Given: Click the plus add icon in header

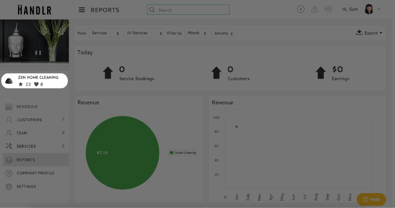Looking at the screenshot, I should click(301, 9).
